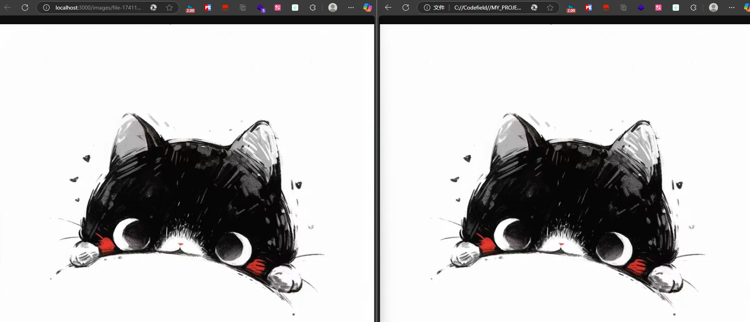Open teal waveform extension in right window
Viewport: 750px width, 322px height.
tap(676, 8)
